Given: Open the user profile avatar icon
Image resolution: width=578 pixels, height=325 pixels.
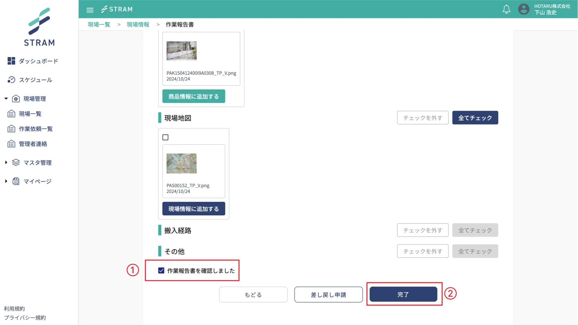Looking at the screenshot, I should tap(523, 9).
